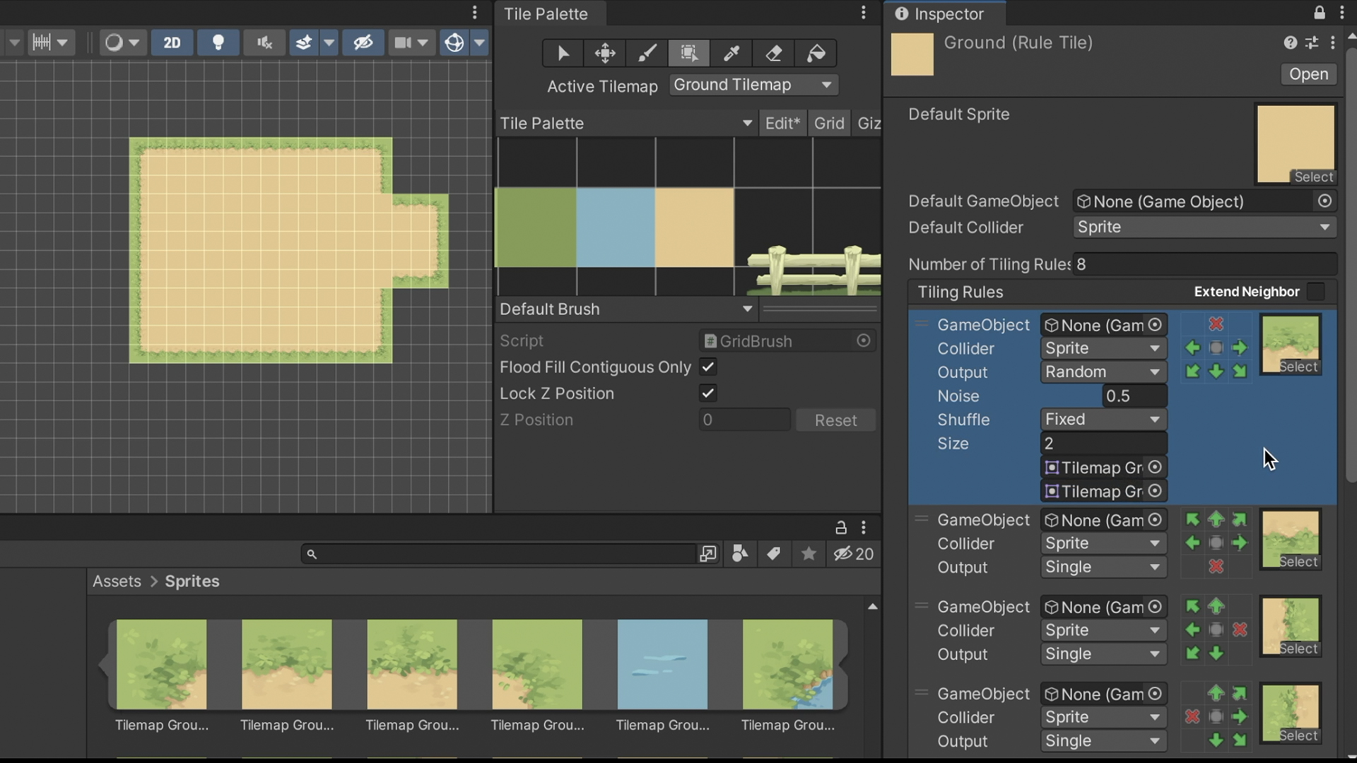
Task: Select sprite for second tiling rule
Action: click(x=1298, y=562)
